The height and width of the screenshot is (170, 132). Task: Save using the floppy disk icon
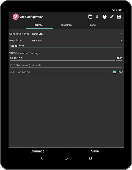point(119,17)
